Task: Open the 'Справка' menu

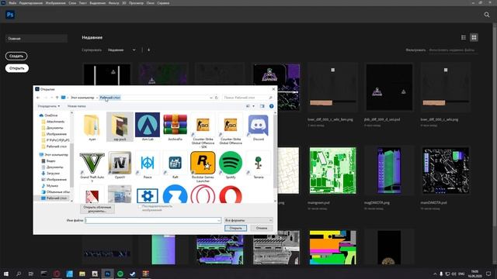Action: [163, 3]
